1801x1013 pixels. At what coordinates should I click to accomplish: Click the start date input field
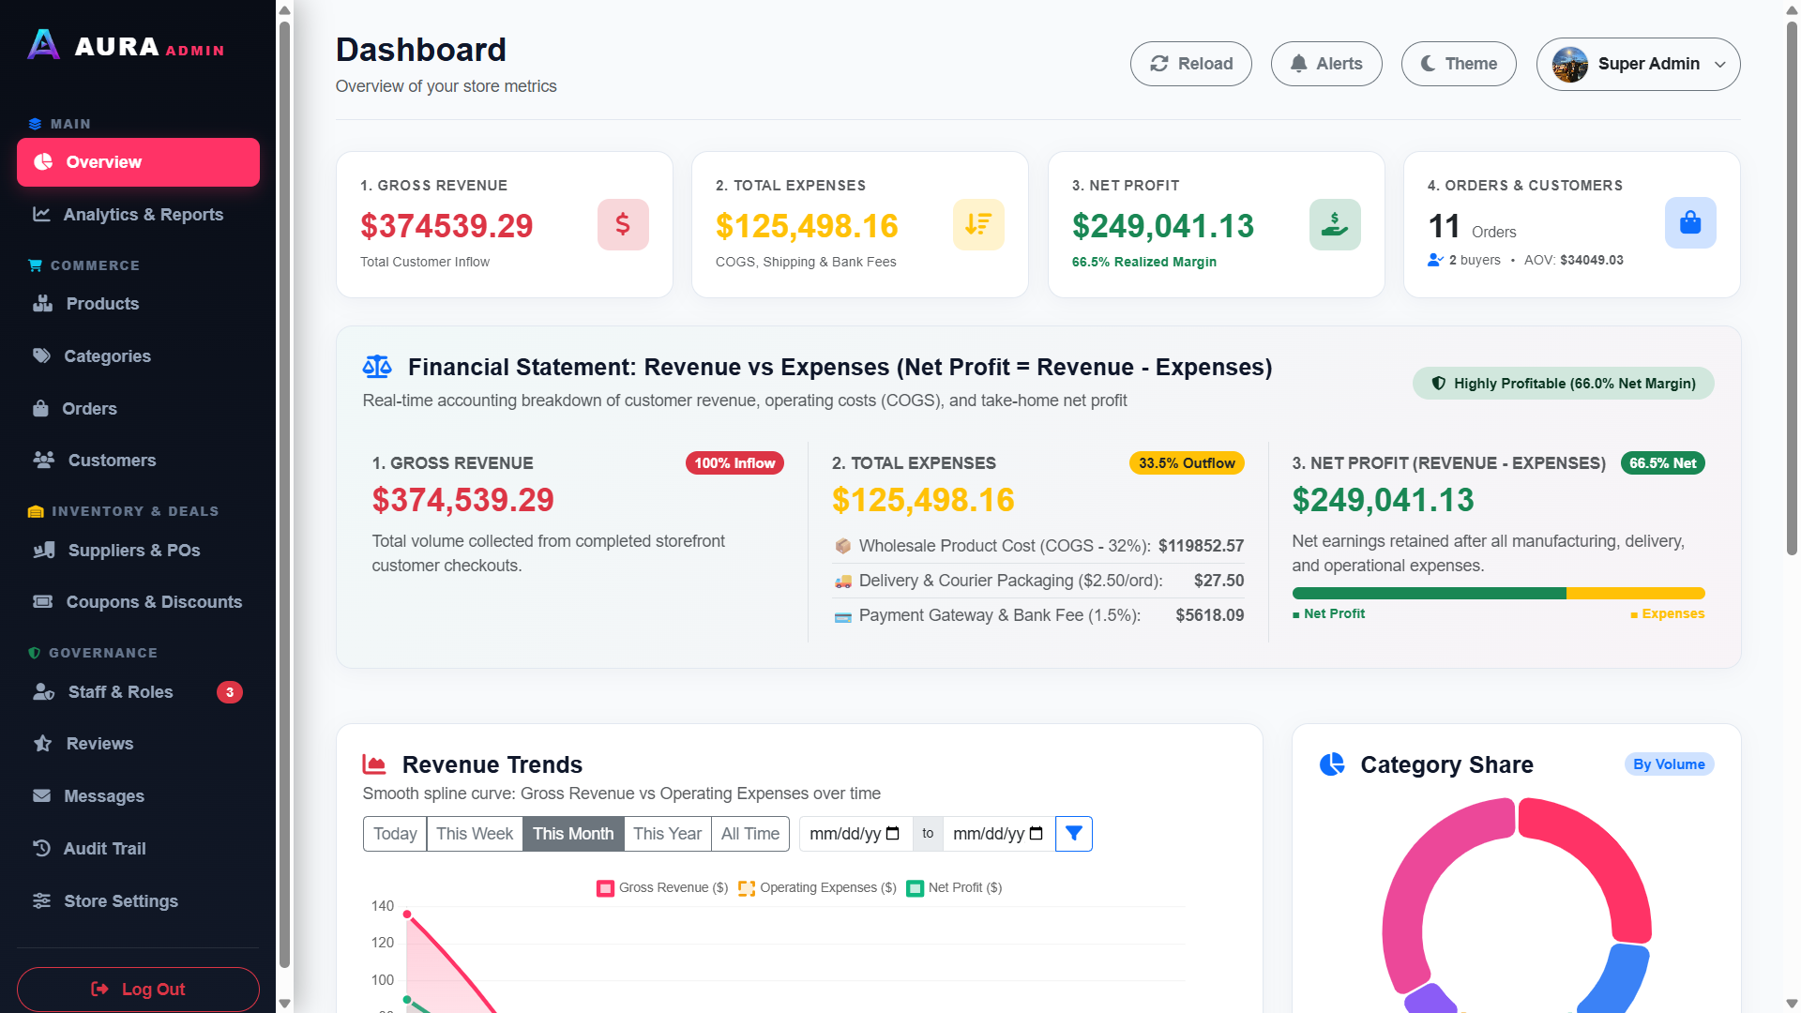855,834
